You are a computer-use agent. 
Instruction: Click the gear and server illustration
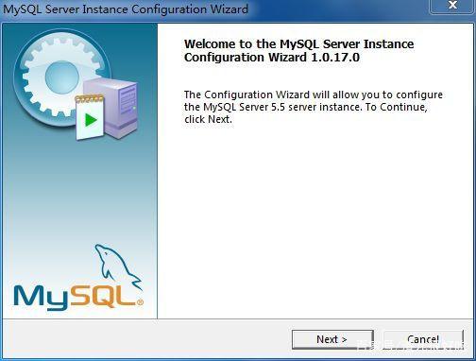(76, 86)
